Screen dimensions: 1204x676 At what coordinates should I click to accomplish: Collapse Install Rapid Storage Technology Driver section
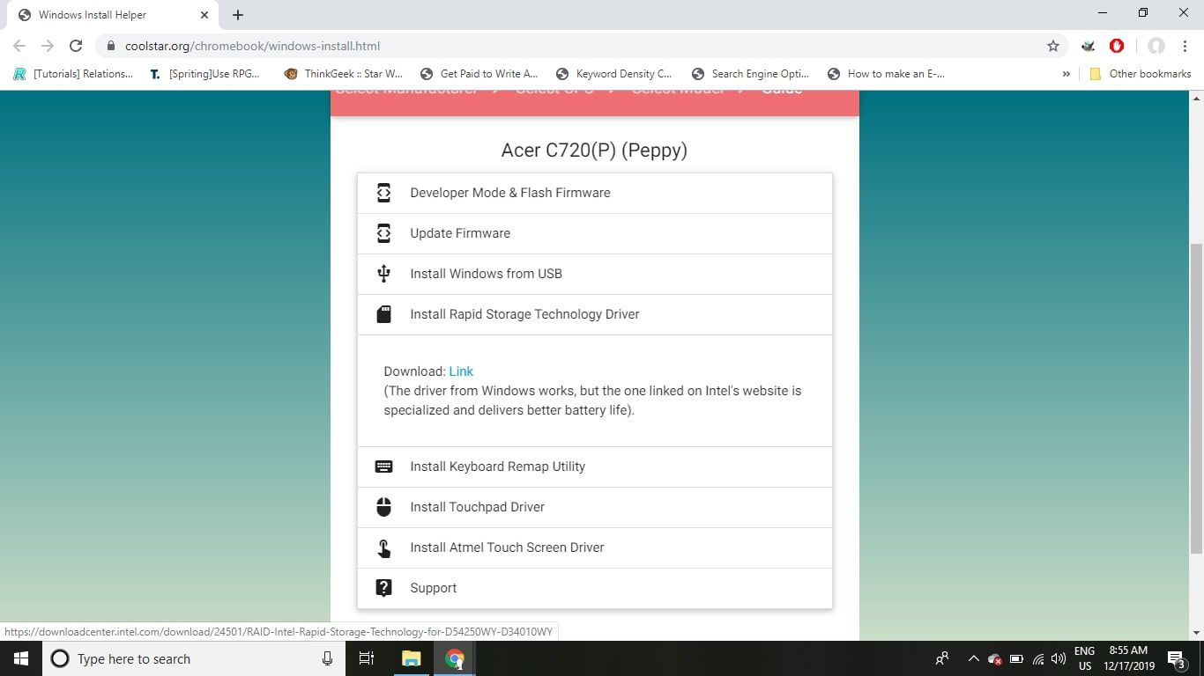coord(595,314)
